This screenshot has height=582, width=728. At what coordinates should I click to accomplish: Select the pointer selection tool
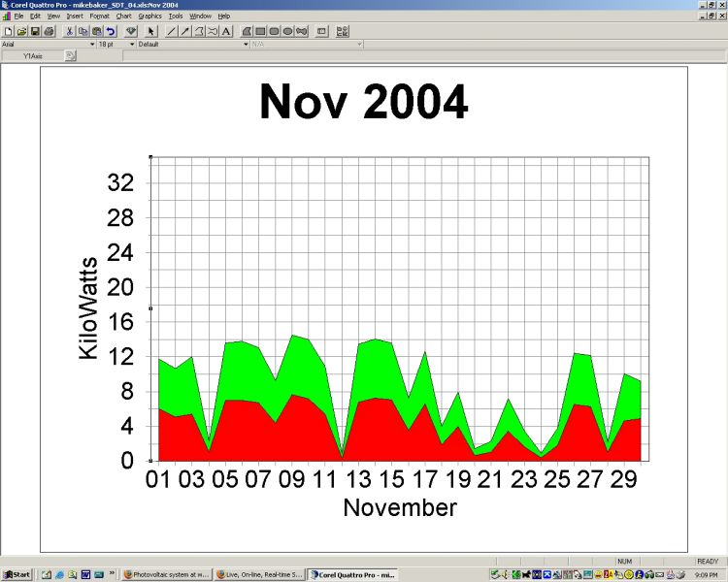(151, 31)
